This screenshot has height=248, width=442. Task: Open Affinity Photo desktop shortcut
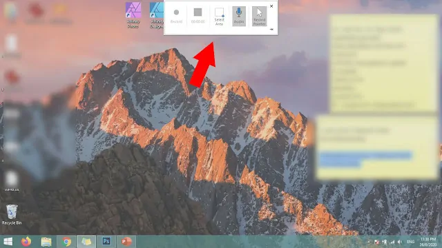tap(133, 15)
